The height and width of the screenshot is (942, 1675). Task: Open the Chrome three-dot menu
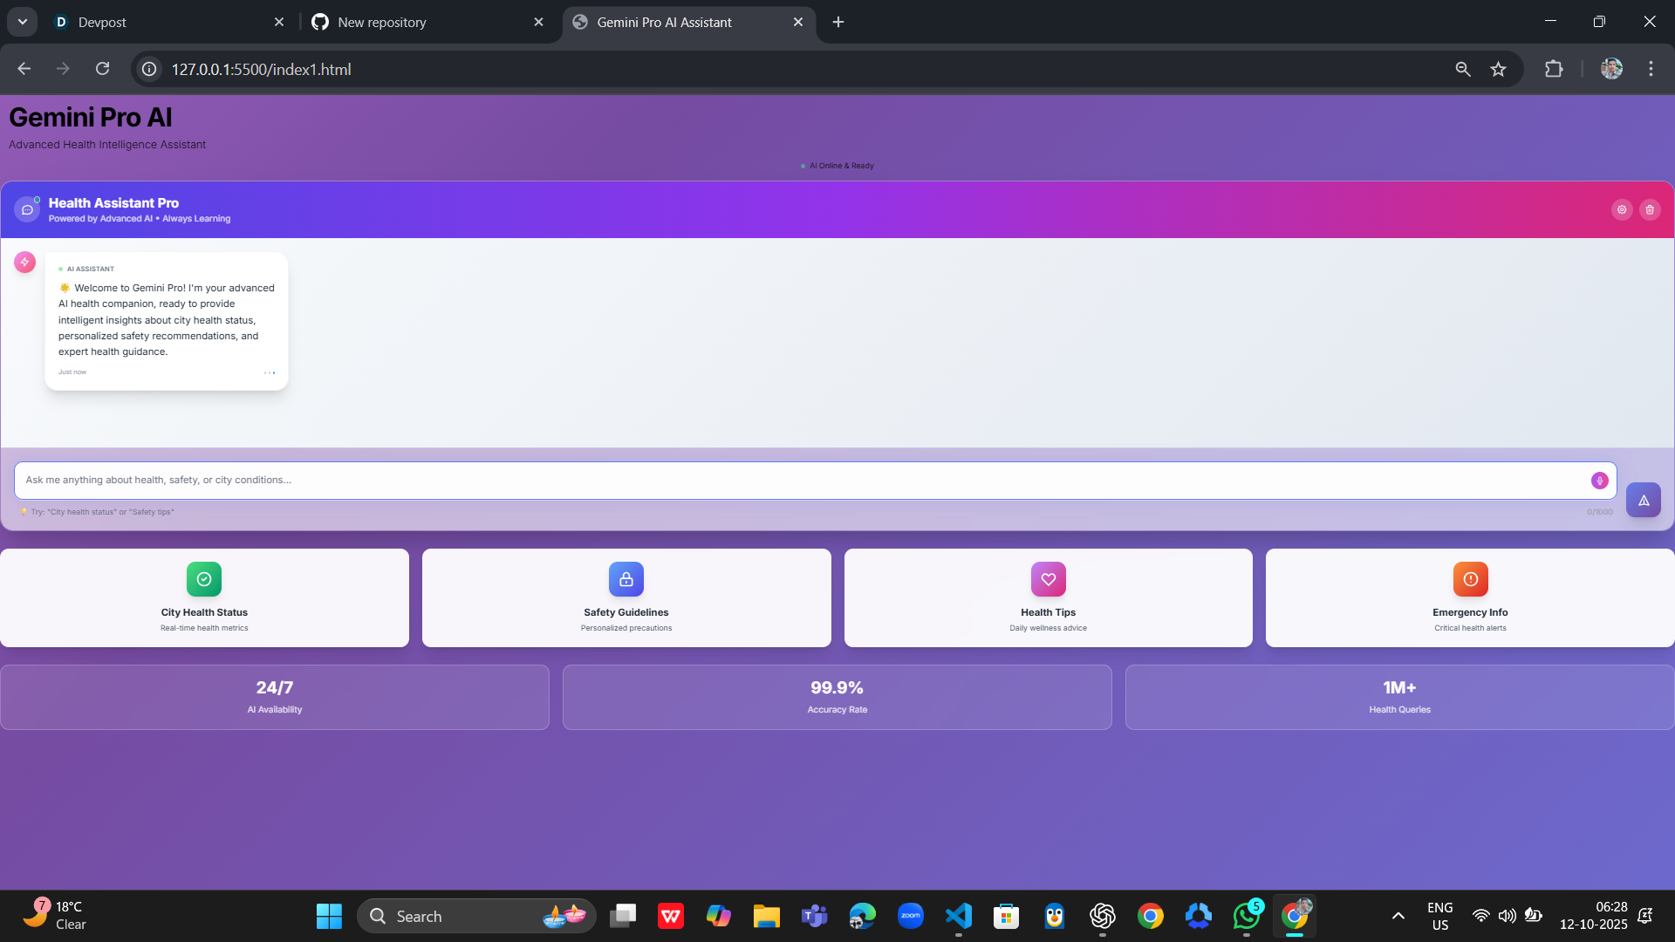click(x=1651, y=70)
